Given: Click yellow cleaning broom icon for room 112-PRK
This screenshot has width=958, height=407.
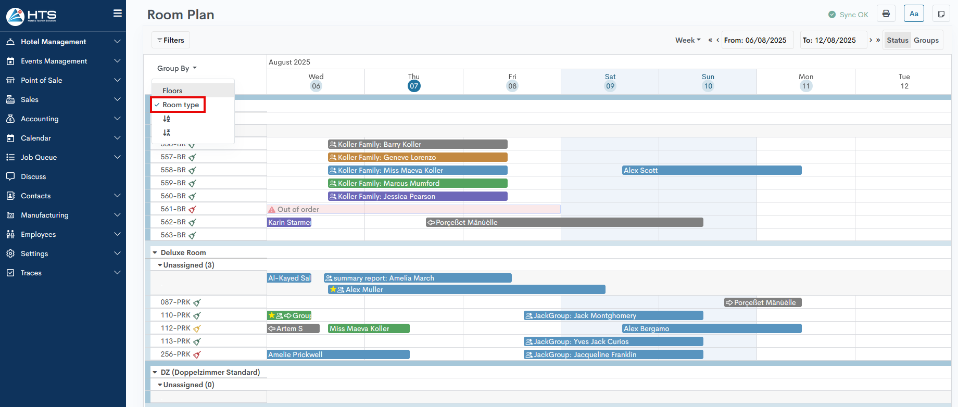Looking at the screenshot, I should [197, 328].
